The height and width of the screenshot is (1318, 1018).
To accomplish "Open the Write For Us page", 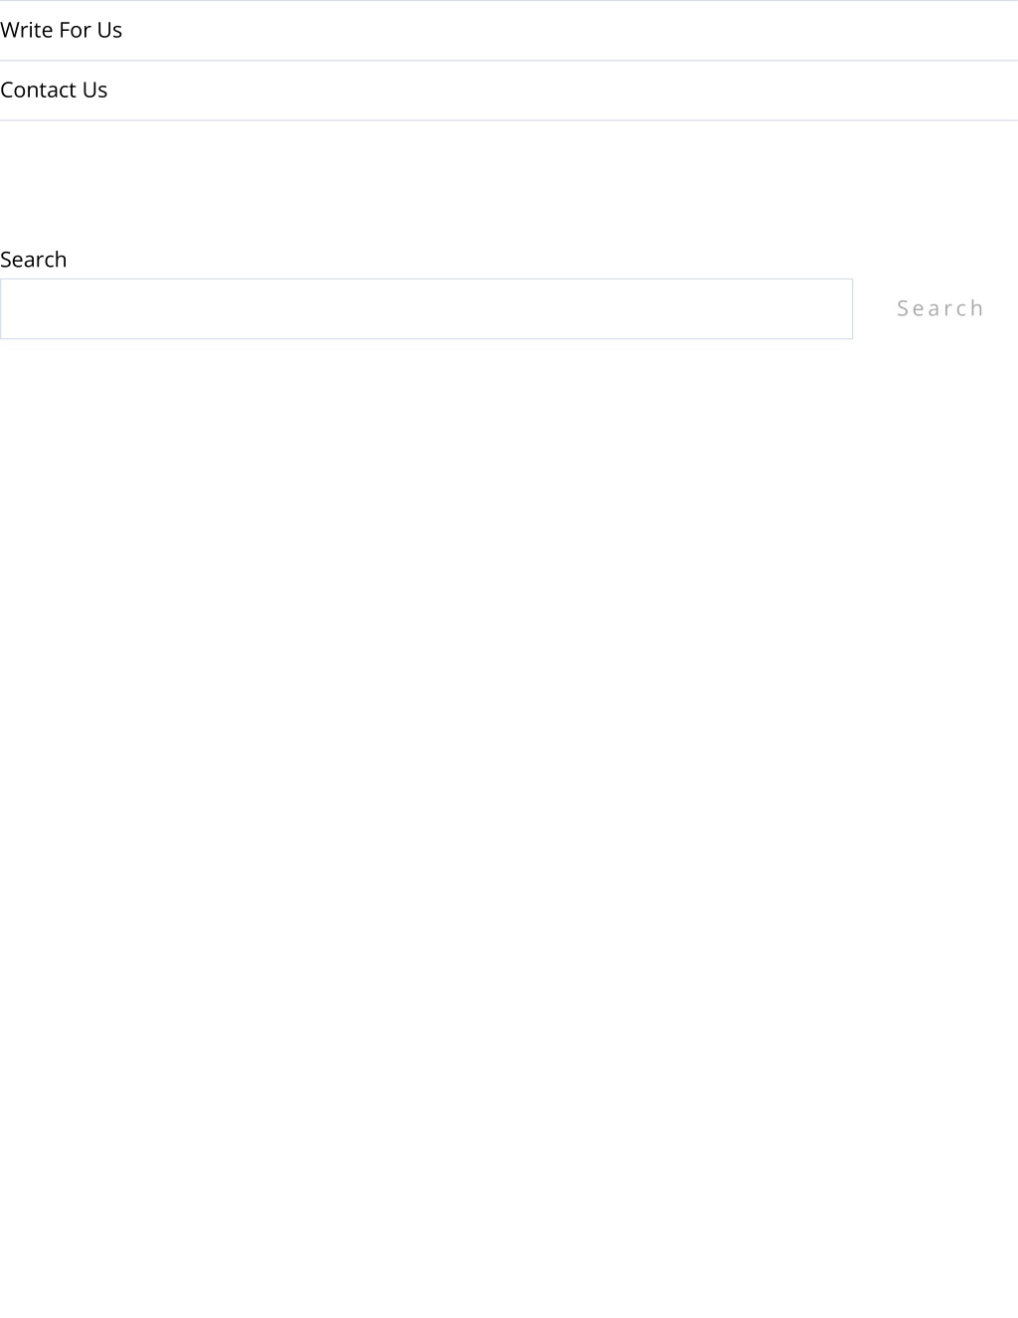I will (x=61, y=31).
